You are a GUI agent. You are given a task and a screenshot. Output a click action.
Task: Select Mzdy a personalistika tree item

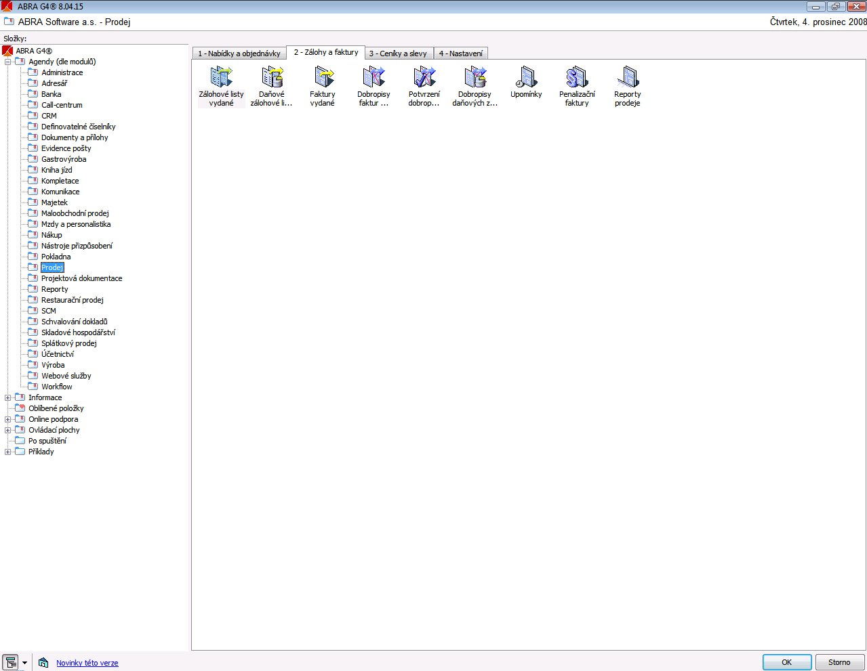click(76, 224)
